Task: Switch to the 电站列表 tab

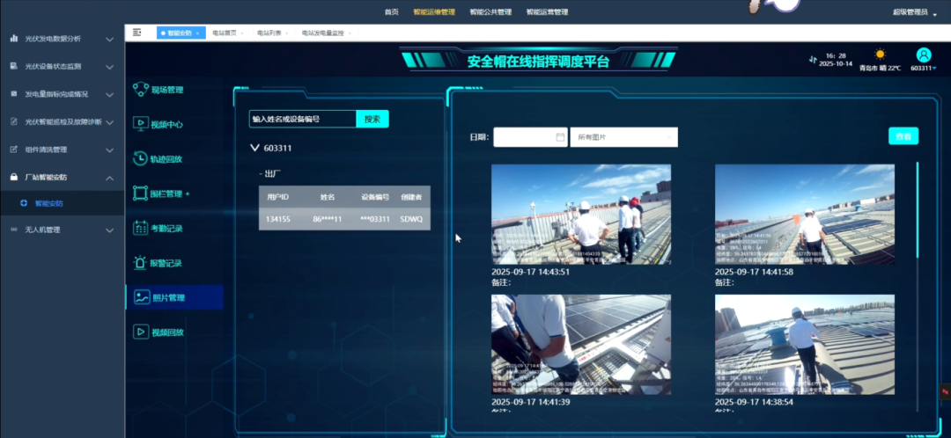Action: click(x=269, y=33)
